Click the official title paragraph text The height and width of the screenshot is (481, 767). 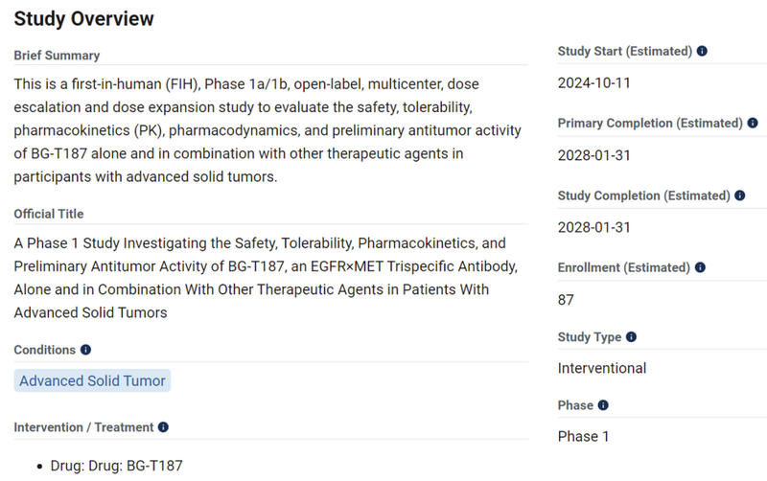point(259,278)
